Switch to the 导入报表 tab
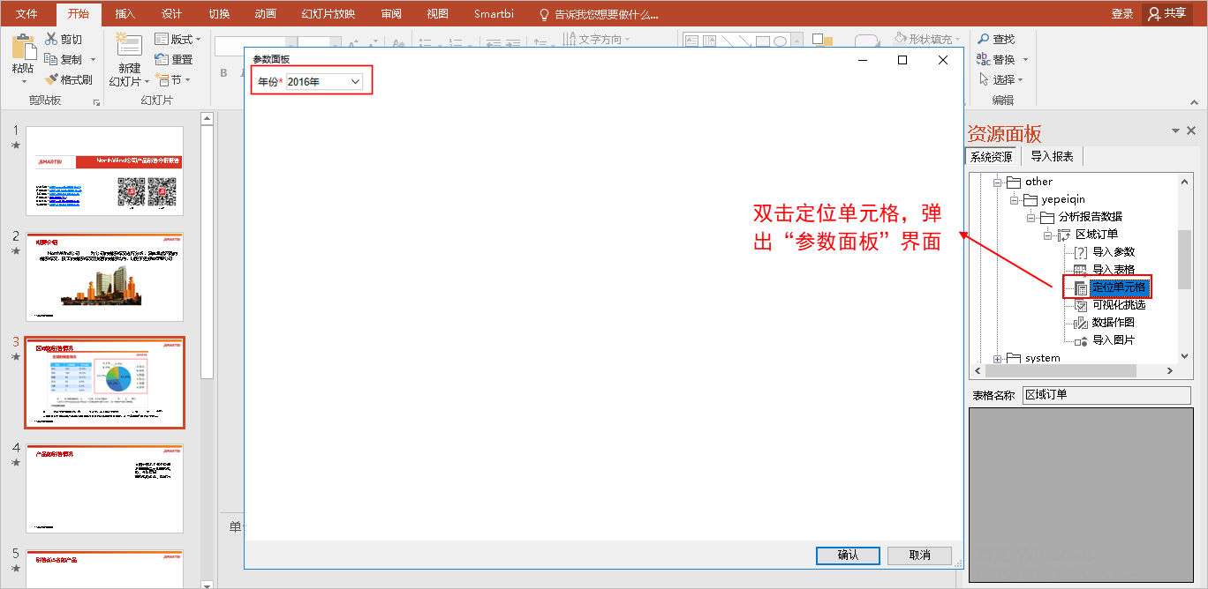 tap(1052, 157)
